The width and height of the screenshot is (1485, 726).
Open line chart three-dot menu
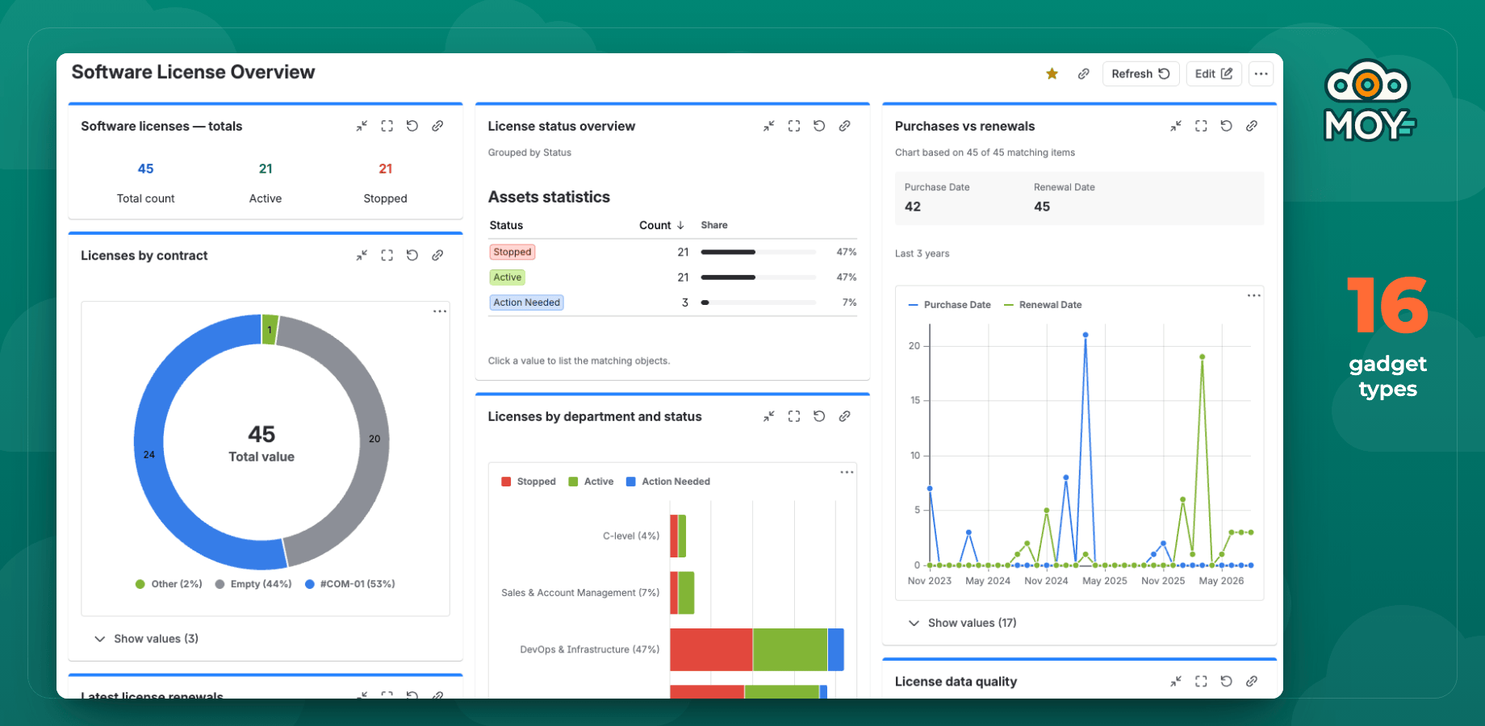(x=1253, y=295)
